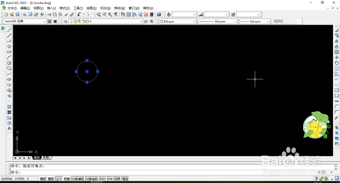Switch to the 模型 tab
This screenshot has height=183, width=340.
point(37,158)
